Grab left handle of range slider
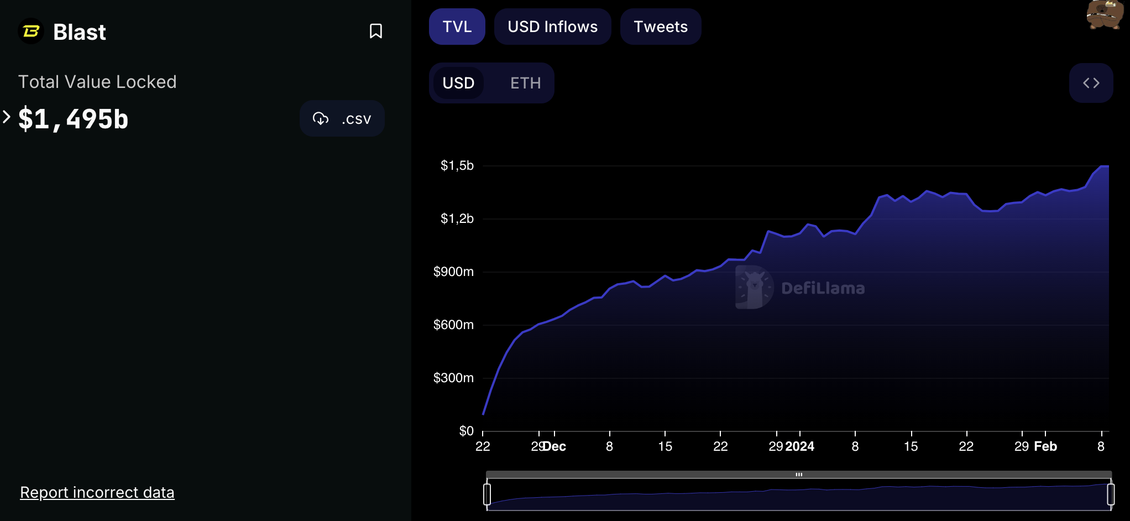This screenshot has height=521, width=1130. (487, 494)
